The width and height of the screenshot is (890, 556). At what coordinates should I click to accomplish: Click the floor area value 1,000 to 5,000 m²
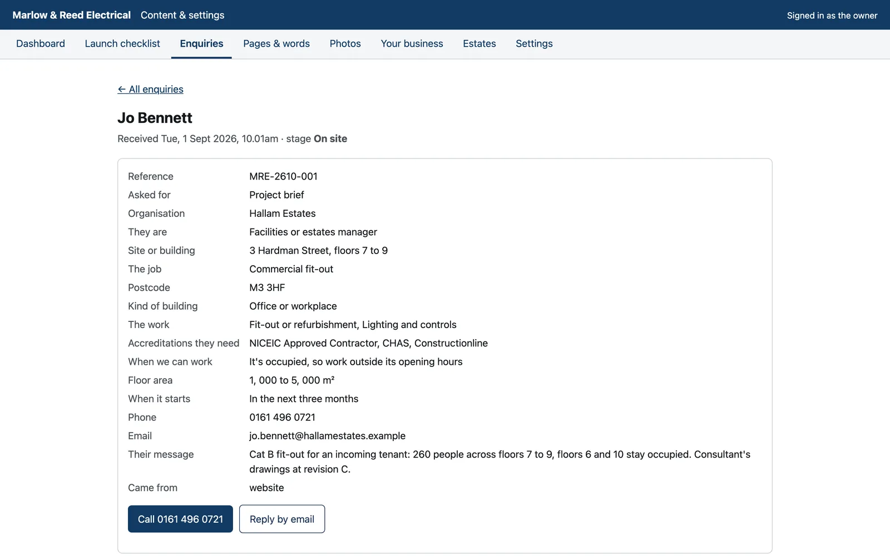(x=291, y=380)
